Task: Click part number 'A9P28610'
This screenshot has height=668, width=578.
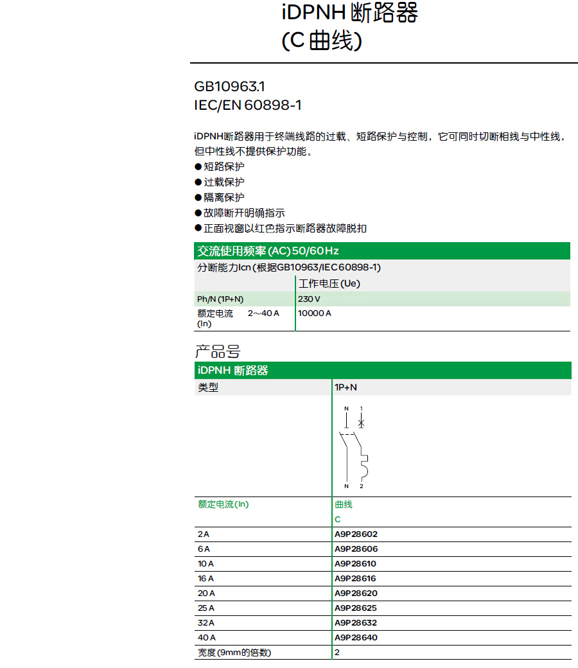Action: click(x=355, y=564)
